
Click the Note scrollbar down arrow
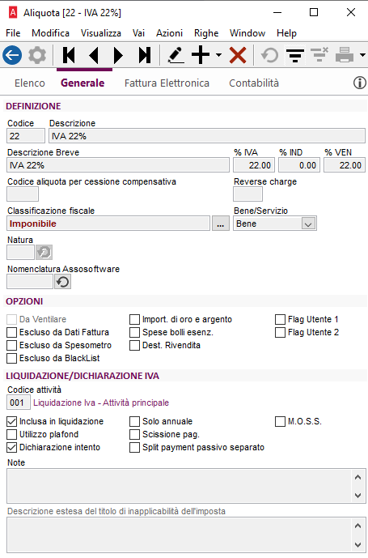point(358,495)
